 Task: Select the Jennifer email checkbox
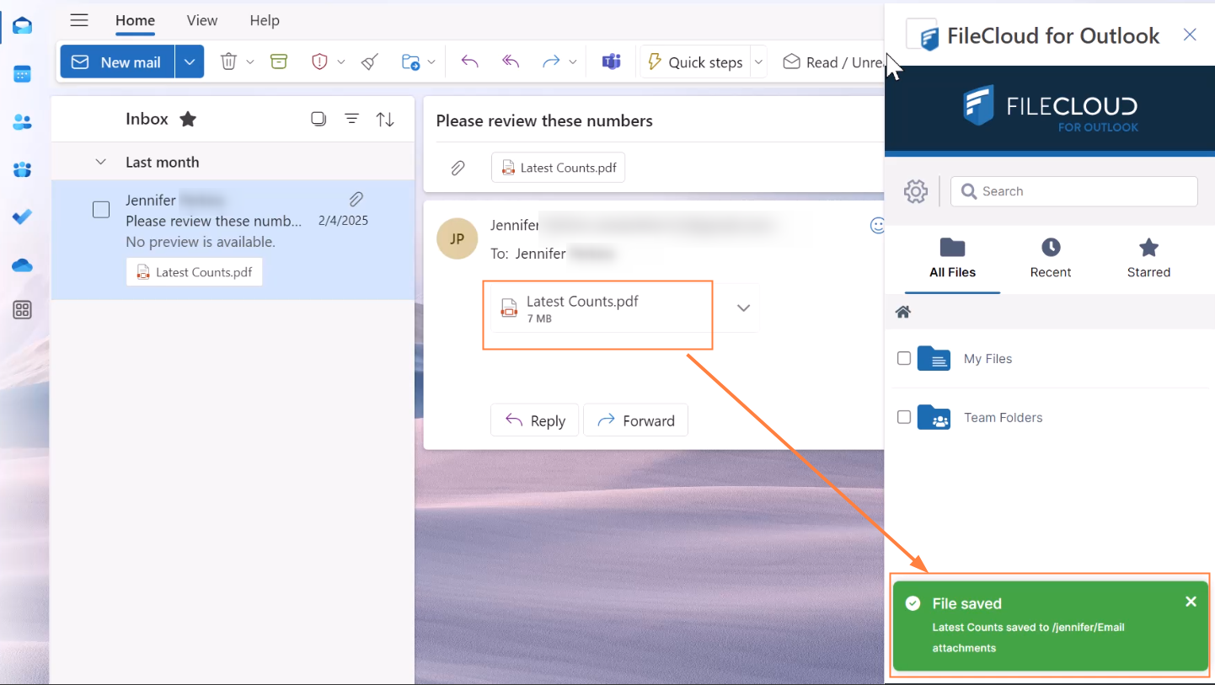[101, 210]
